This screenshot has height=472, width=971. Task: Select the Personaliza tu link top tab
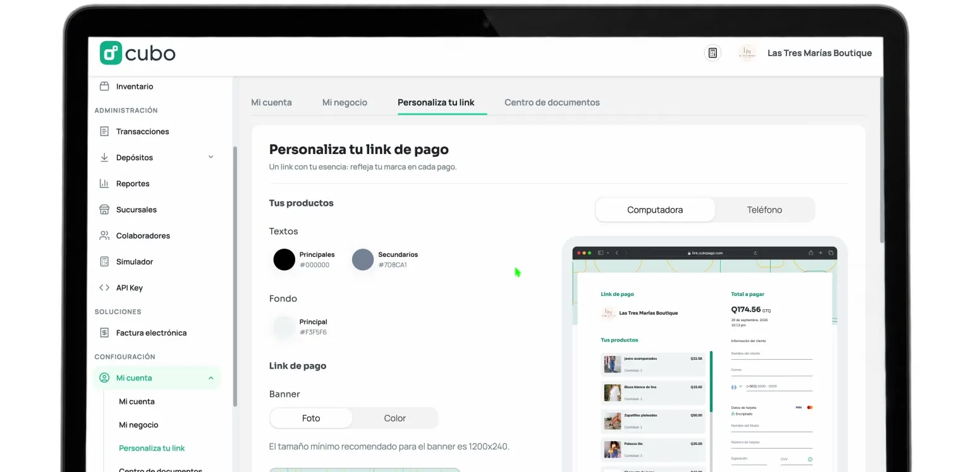(x=436, y=102)
